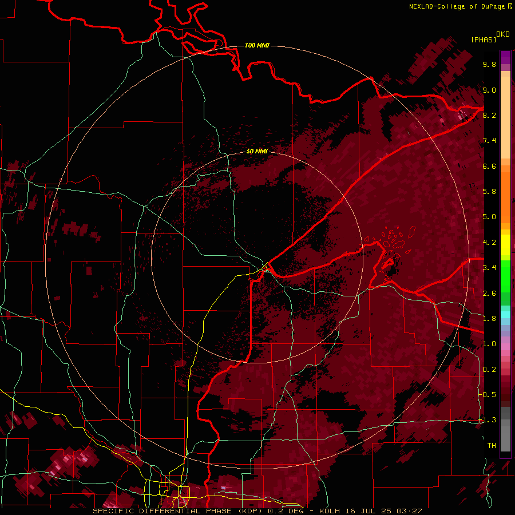Viewport: 515px width, 515px height.
Task: Click the 5.8 scale value
Action: (489, 192)
